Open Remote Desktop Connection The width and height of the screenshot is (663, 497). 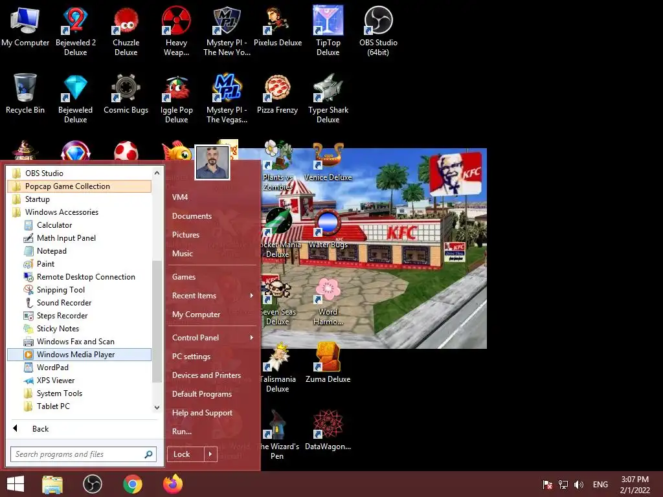click(x=79, y=277)
